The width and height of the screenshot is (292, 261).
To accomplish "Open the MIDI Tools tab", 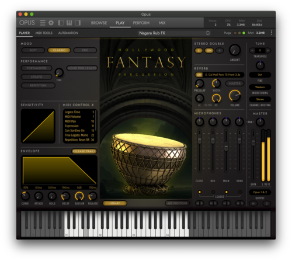I will point(44,33).
